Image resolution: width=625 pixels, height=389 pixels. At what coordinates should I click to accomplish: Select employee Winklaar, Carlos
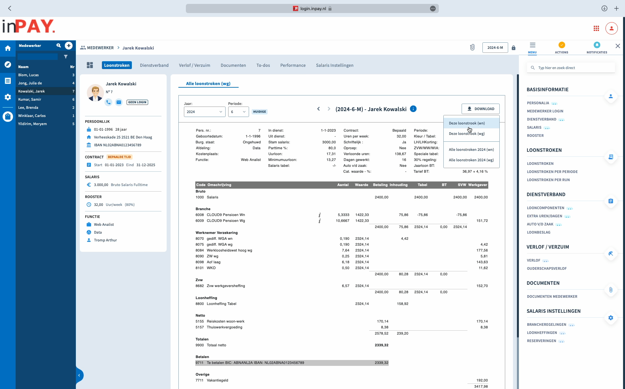tap(46, 116)
